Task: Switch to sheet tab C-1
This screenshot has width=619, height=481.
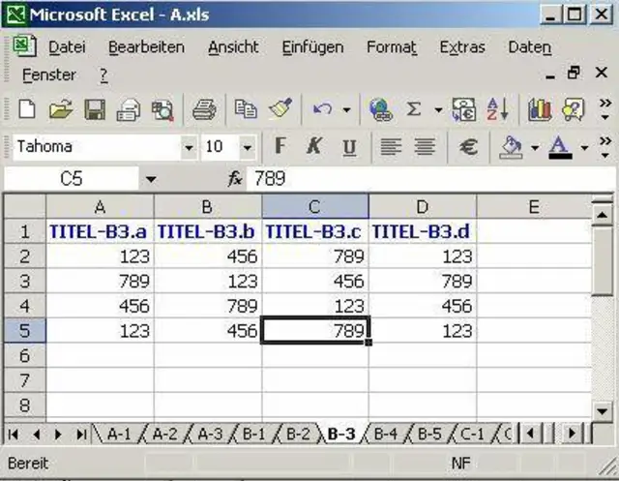Action: click(472, 435)
